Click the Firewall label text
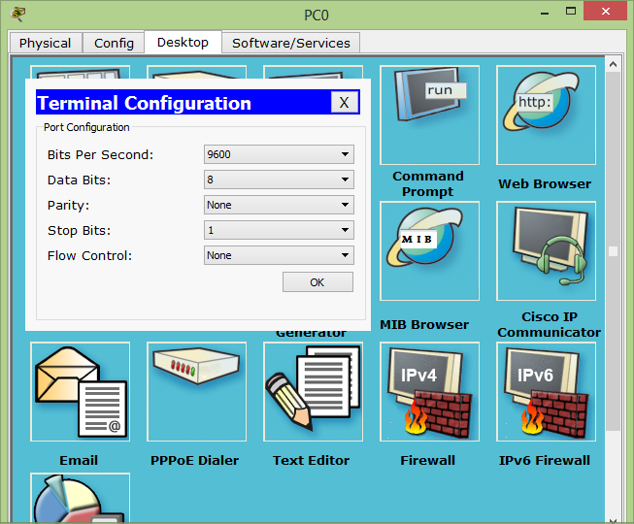 428,460
